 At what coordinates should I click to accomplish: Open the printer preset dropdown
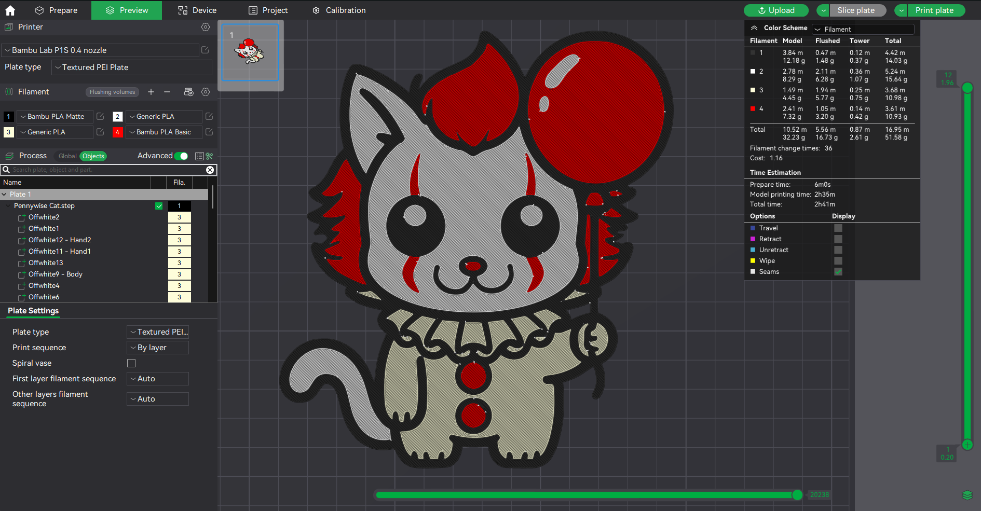pos(100,50)
